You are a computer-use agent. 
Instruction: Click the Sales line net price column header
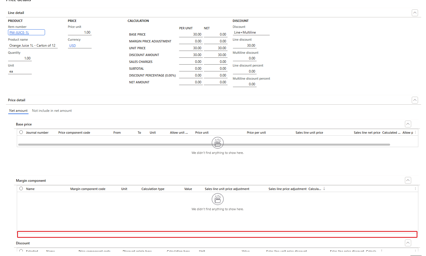[x=367, y=133]
